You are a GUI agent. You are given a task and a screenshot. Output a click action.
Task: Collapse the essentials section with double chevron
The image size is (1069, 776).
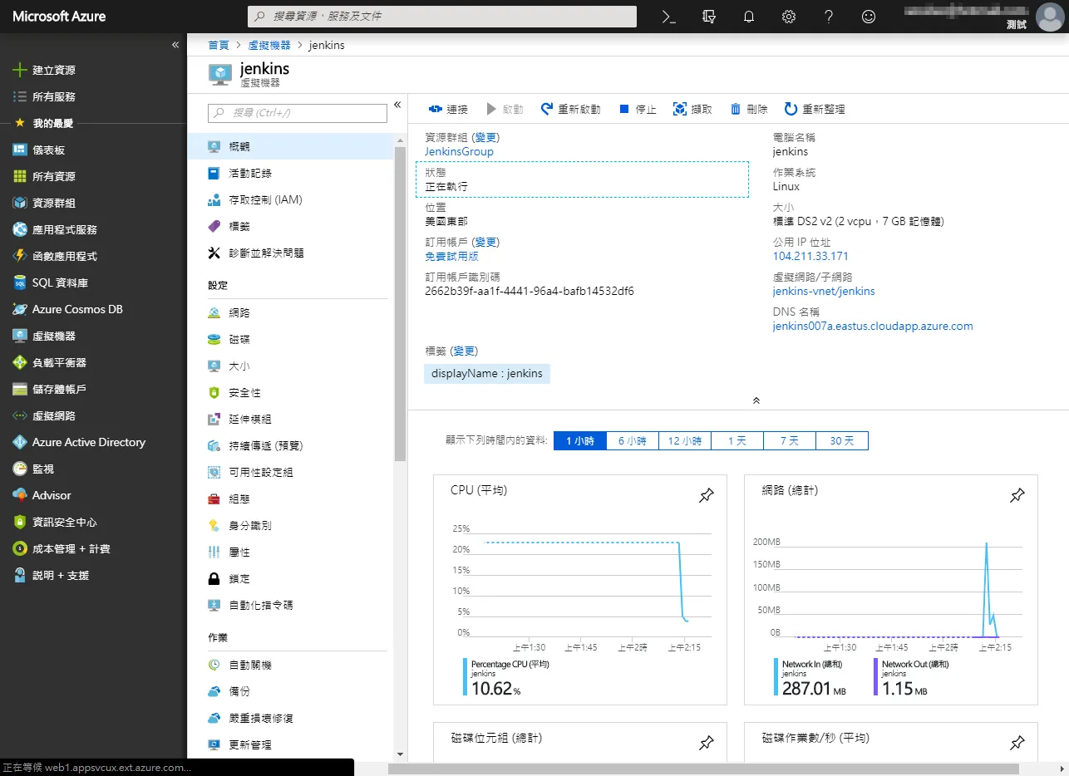pos(756,400)
